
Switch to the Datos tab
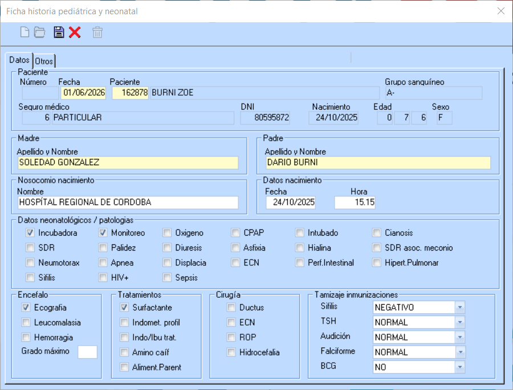(19, 60)
